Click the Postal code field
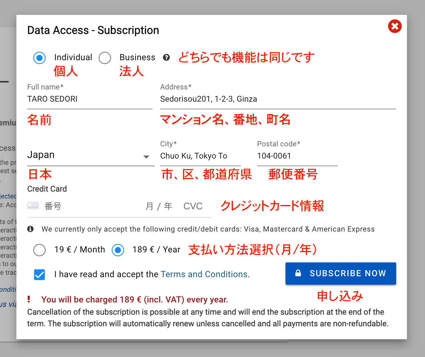The image size is (425, 357). [x=297, y=156]
